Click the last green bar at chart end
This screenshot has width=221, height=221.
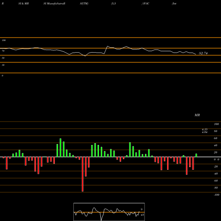pyautogui.click(x=196, y=155)
